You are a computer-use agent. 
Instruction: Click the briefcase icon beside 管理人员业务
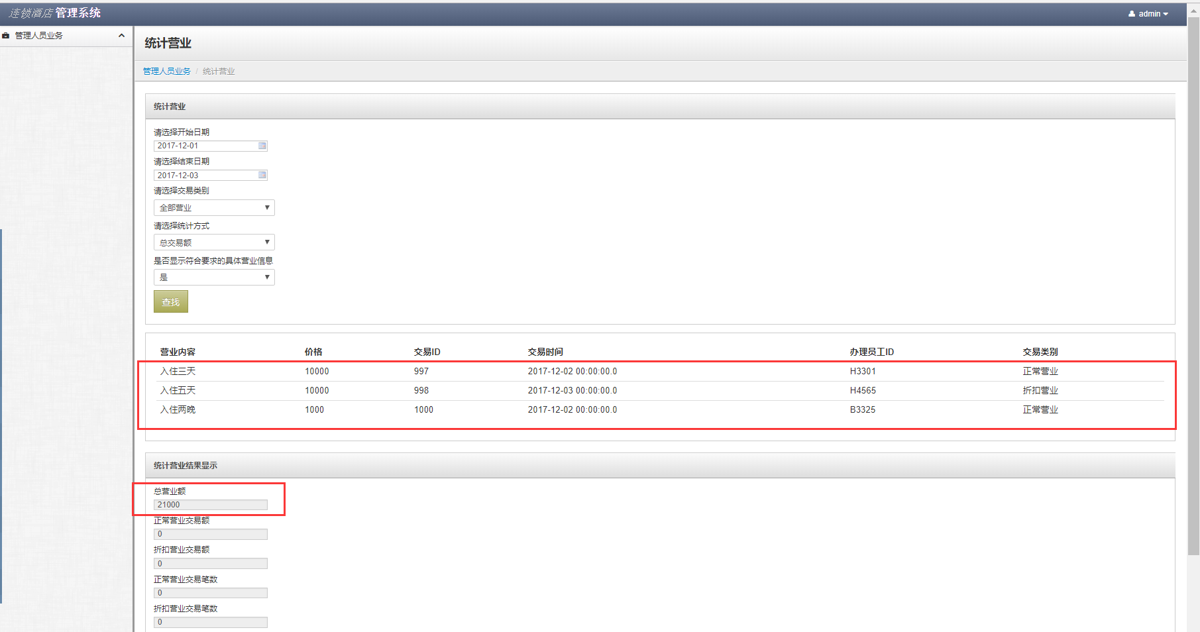[6, 36]
